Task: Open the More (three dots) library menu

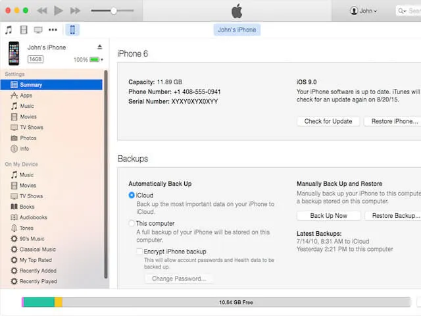Action: tap(53, 30)
